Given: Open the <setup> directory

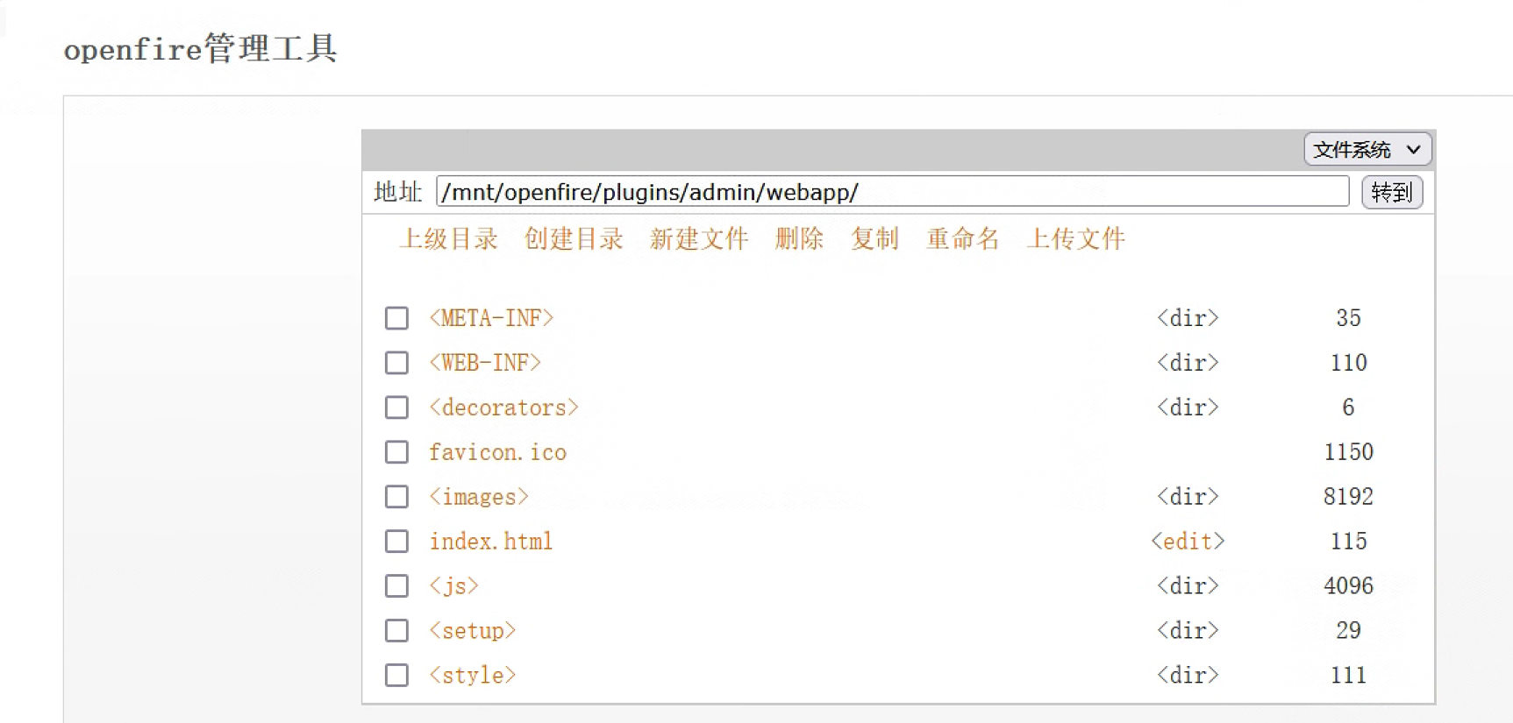Looking at the screenshot, I should tap(473, 631).
